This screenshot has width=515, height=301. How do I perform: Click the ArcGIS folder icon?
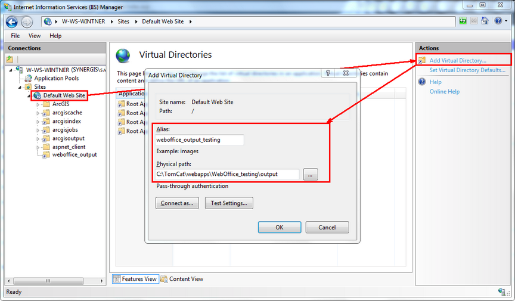pos(46,104)
